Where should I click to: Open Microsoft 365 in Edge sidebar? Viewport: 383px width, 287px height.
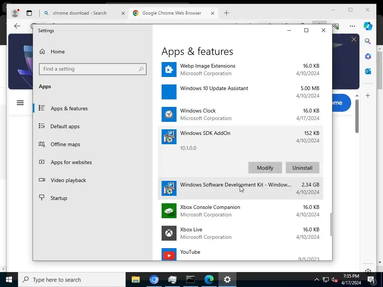(x=368, y=56)
